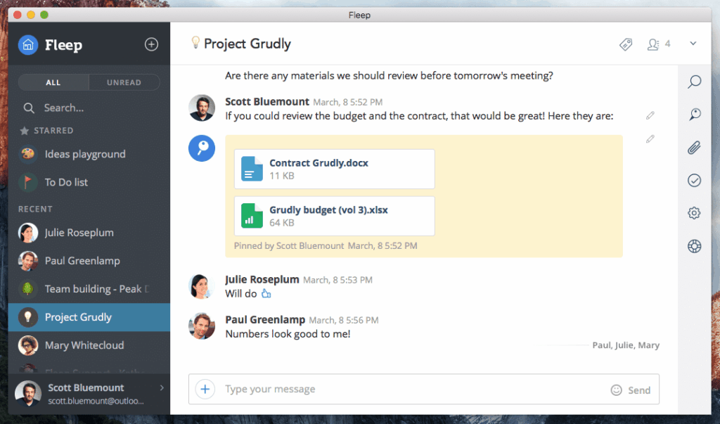This screenshot has width=720, height=424.
Task: Click the 'Are there any materials' message
Action: pos(389,75)
